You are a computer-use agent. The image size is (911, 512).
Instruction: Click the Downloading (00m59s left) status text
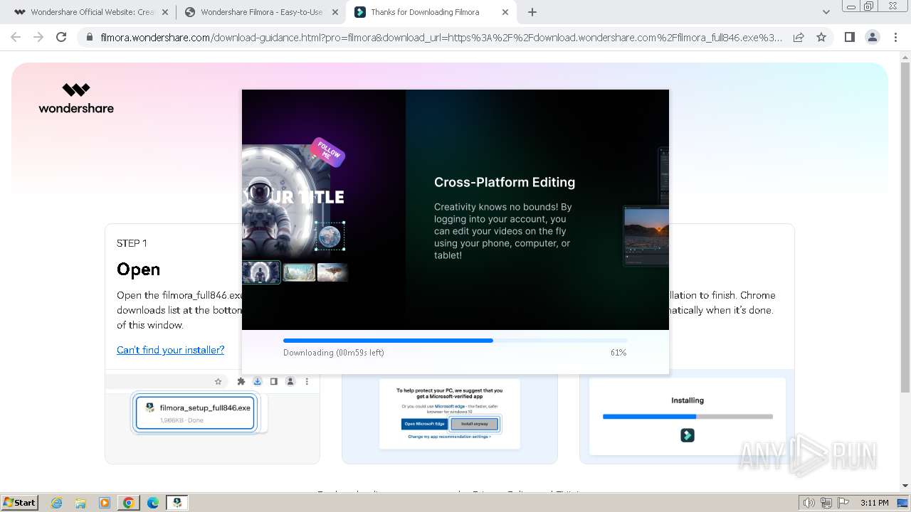click(334, 353)
